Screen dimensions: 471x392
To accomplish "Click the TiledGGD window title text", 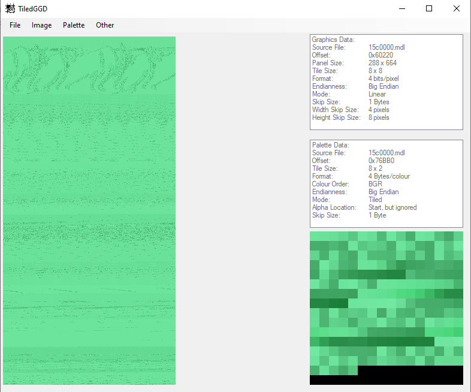I will (x=32, y=9).
